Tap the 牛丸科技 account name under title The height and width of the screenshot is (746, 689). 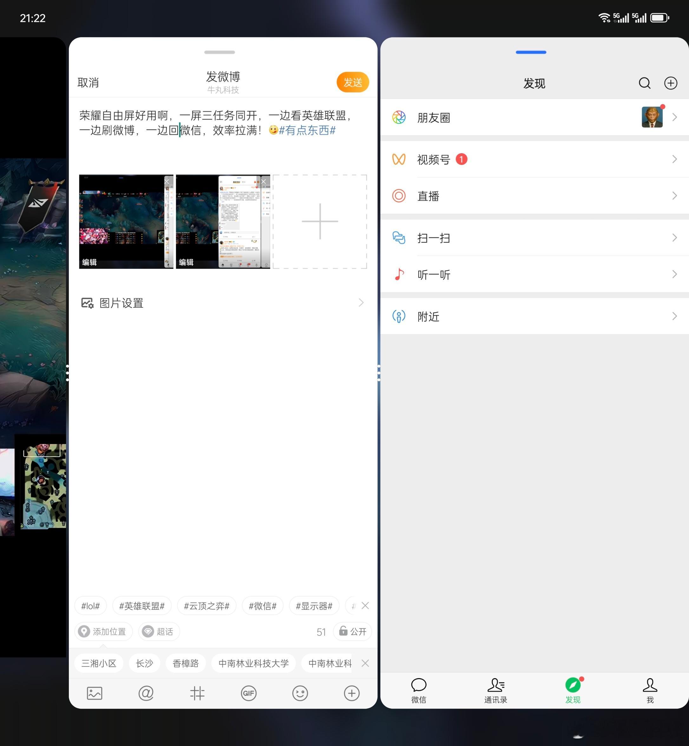click(223, 90)
